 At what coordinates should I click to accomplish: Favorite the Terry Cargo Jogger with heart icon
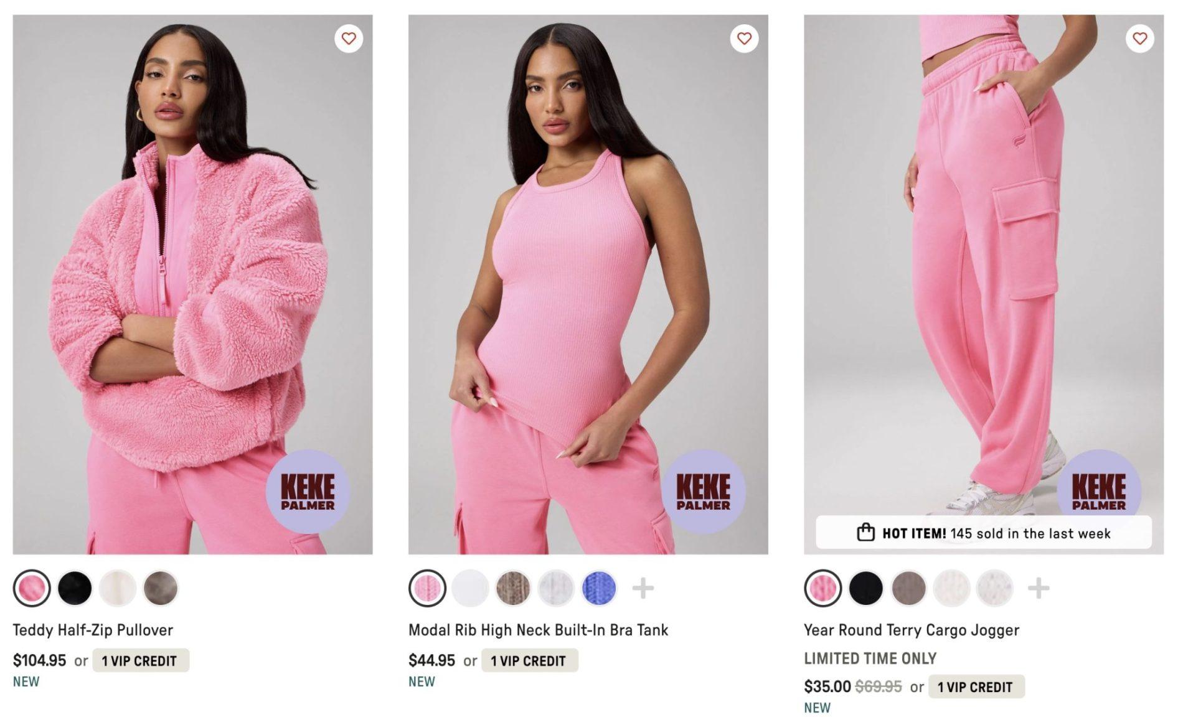1139,39
